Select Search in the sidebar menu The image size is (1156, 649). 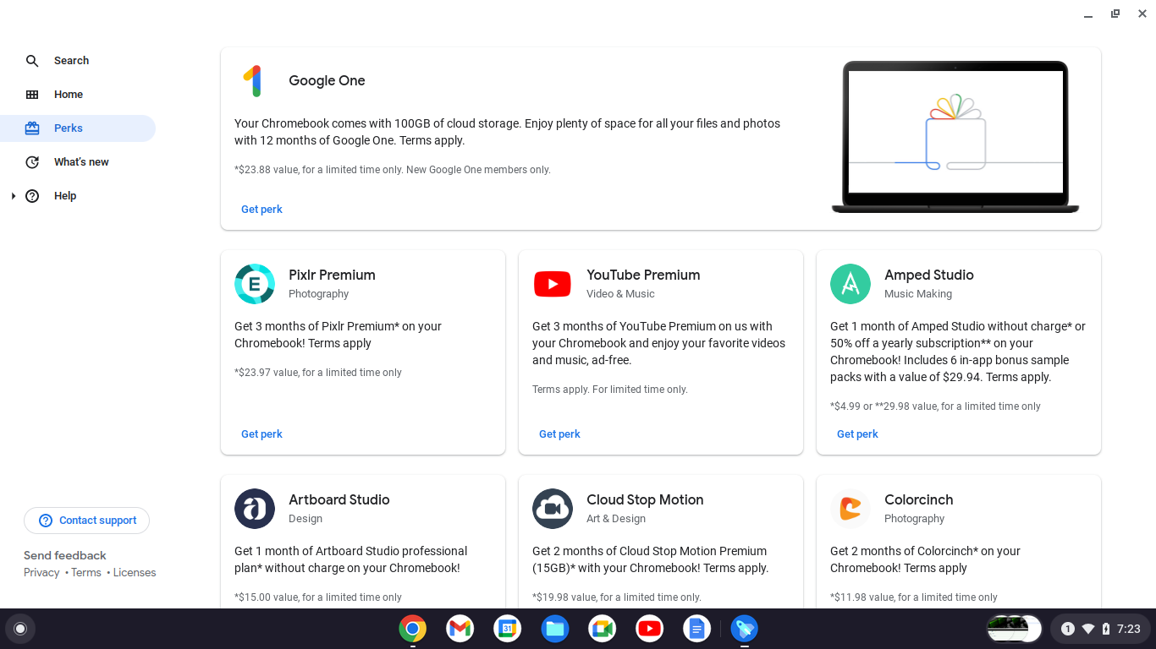[x=78, y=61]
